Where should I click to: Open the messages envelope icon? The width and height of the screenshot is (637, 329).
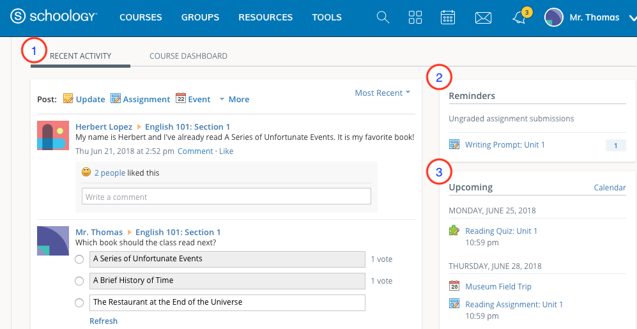pyautogui.click(x=483, y=17)
